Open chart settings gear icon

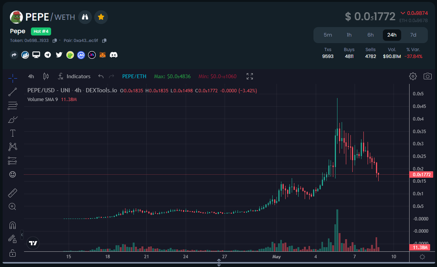pyautogui.click(x=413, y=76)
